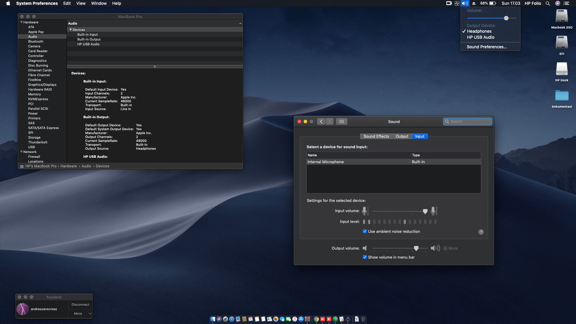Screen dimensions: 576x324
Task: Select Thunderbolt in the Hardware sidebar
Action: [42, 142]
